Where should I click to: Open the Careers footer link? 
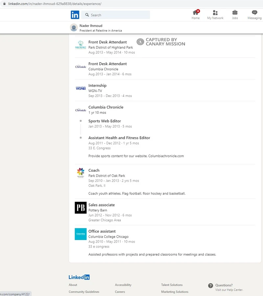click(120, 292)
